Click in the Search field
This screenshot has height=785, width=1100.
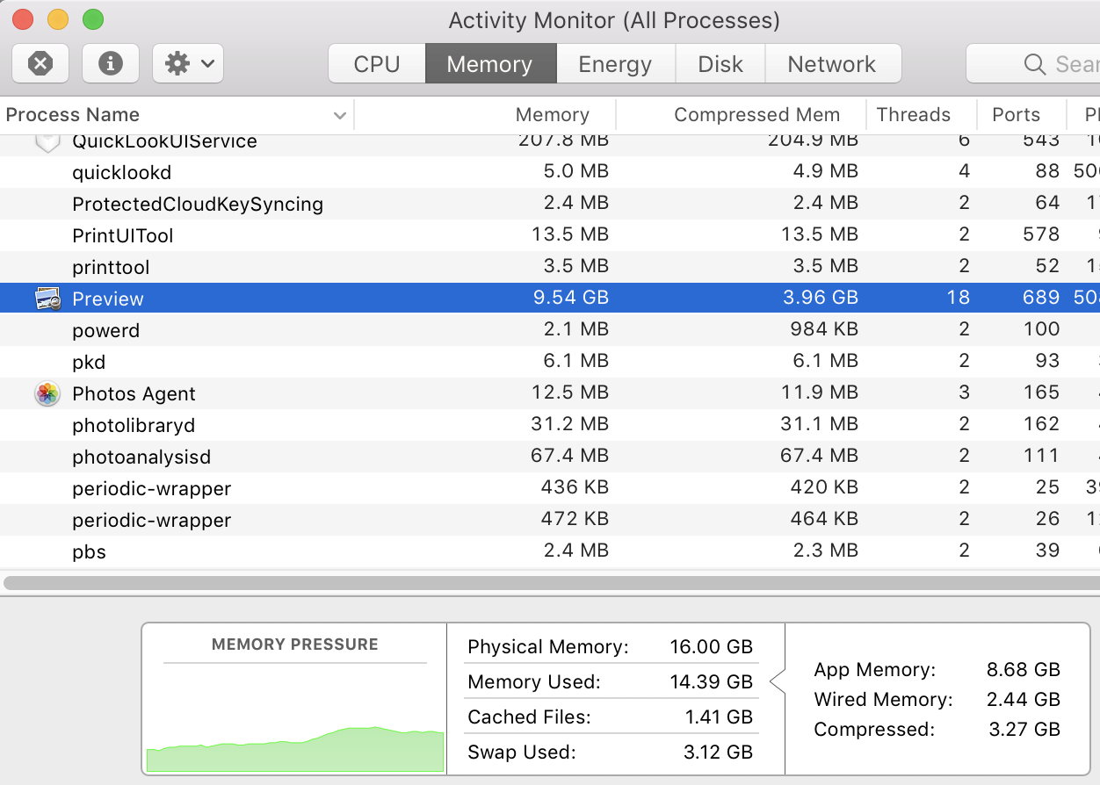click(1033, 63)
